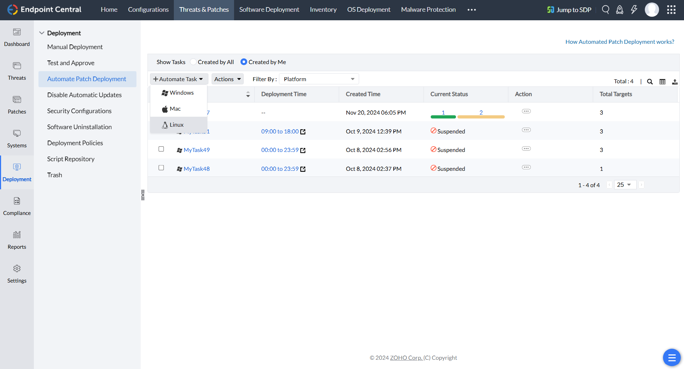Select the Created by All radio button
The image size is (684, 369).
[x=193, y=62]
